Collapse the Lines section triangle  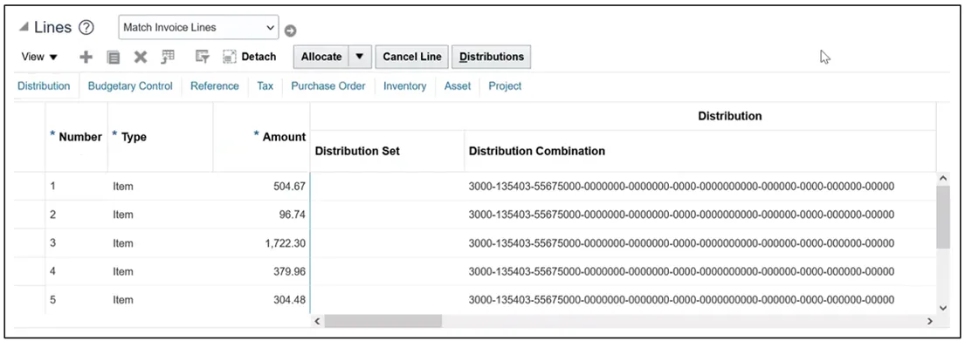(24, 28)
